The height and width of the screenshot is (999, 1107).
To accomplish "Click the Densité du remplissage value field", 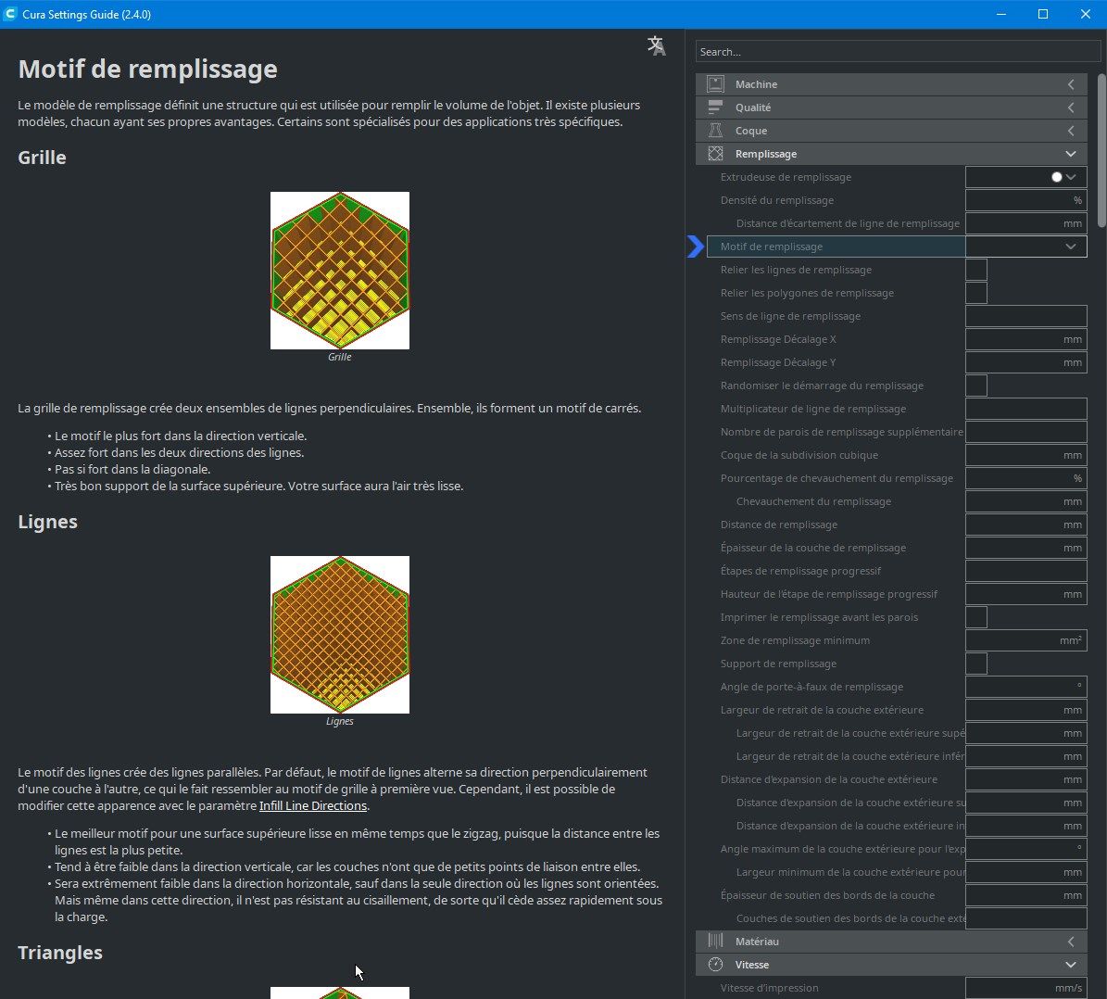I will click(1025, 201).
